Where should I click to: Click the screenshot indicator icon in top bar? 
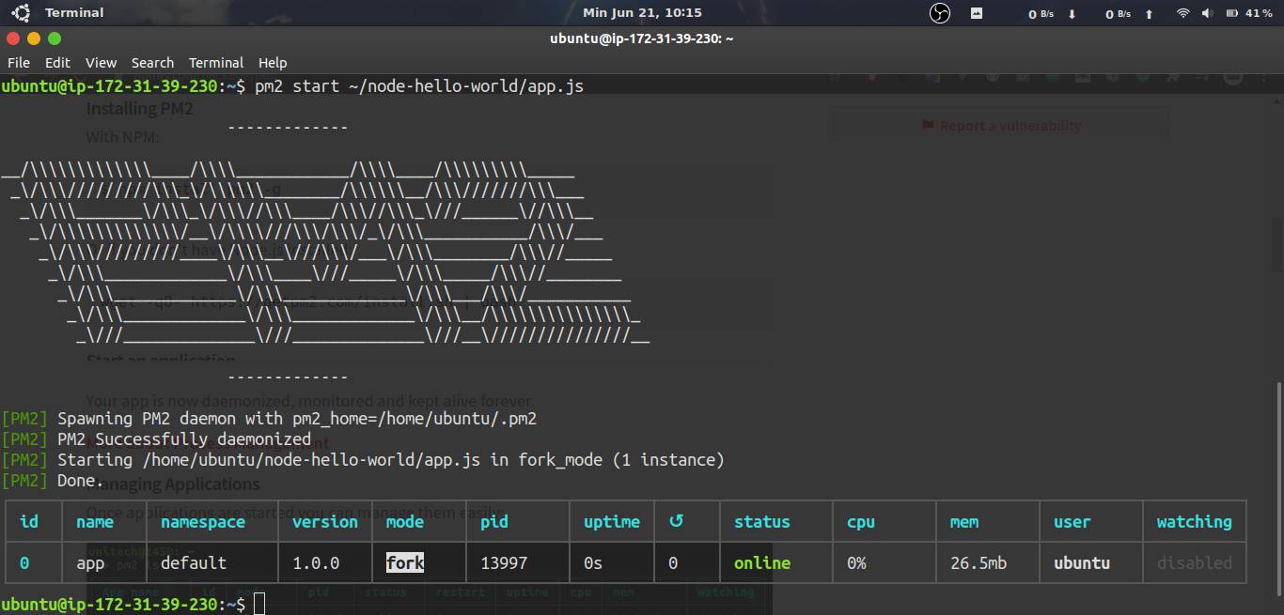point(976,12)
